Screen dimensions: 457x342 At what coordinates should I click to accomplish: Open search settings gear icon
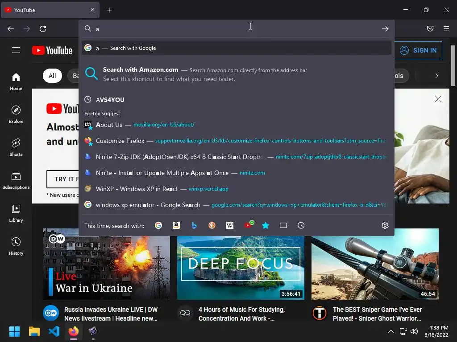click(385, 225)
